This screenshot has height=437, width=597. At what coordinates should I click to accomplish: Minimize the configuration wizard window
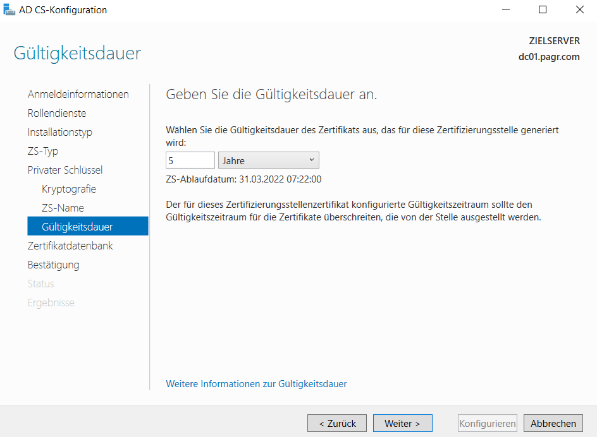click(505, 10)
